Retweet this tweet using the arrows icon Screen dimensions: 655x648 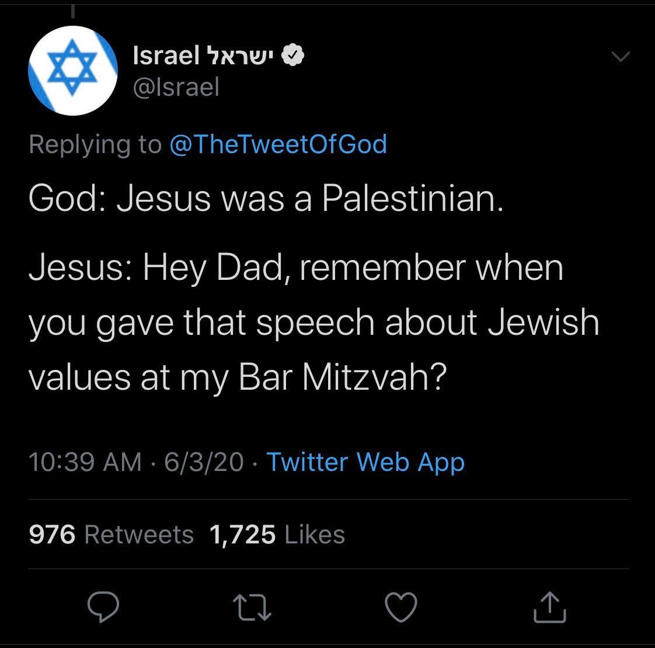(252, 607)
